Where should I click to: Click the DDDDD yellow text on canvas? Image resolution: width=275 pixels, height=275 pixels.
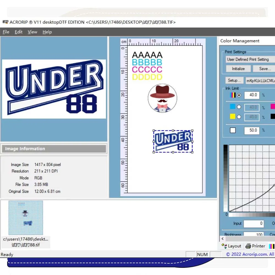tap(147, 77)
